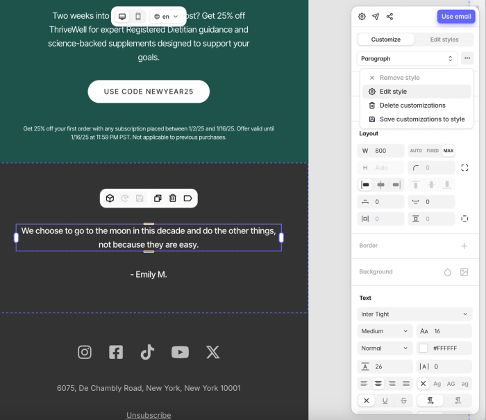Screen dimensions: 486x420
Task: Click the revert icon in floating toolbar
Action: [124, 199]
